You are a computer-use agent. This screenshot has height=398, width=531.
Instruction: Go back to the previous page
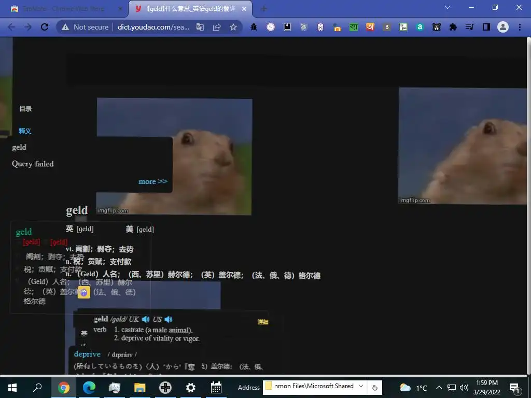click(x=11, y=27)
